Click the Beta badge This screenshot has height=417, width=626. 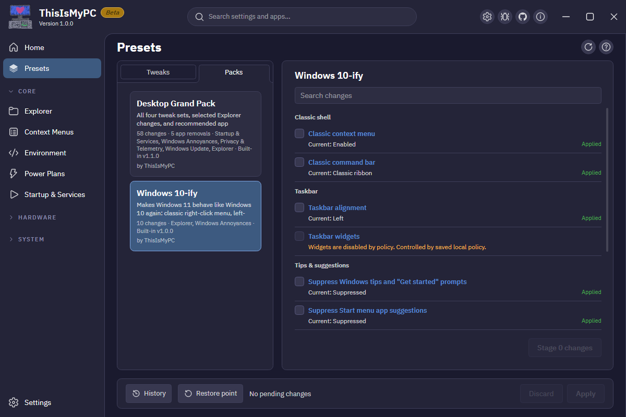click(x=112, y=13)
